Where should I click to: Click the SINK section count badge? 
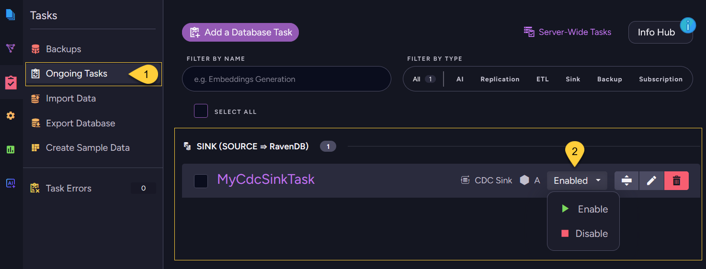coord(328,146)
